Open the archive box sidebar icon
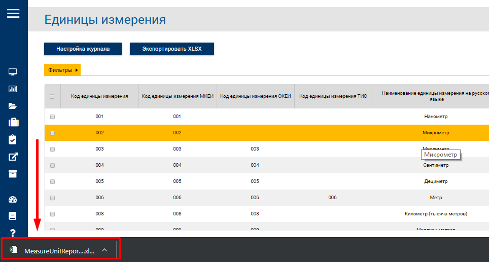This screenshot has width=489, height=262. pos(13,174)
